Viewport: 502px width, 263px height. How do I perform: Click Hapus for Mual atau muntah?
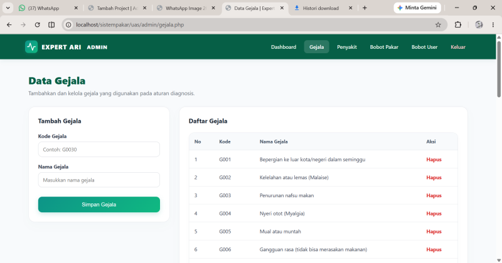click(434, 231)
